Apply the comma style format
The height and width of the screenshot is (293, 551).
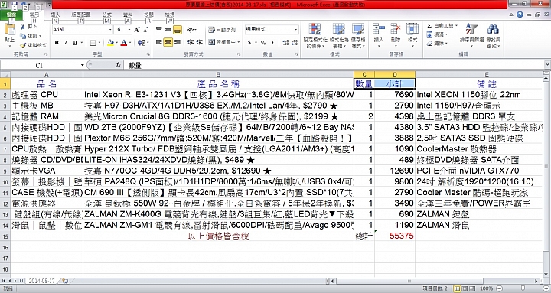272,43
